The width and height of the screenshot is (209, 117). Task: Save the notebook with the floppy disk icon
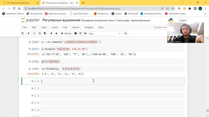coord(23,33)
